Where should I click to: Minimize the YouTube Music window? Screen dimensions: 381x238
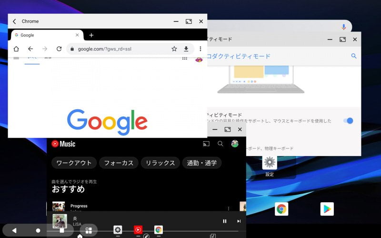click(215, 129)
